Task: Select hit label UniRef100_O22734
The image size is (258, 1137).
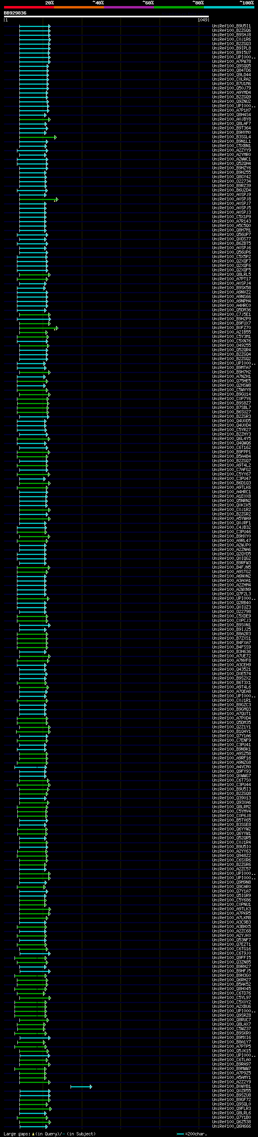Action: tap(231, 182)
